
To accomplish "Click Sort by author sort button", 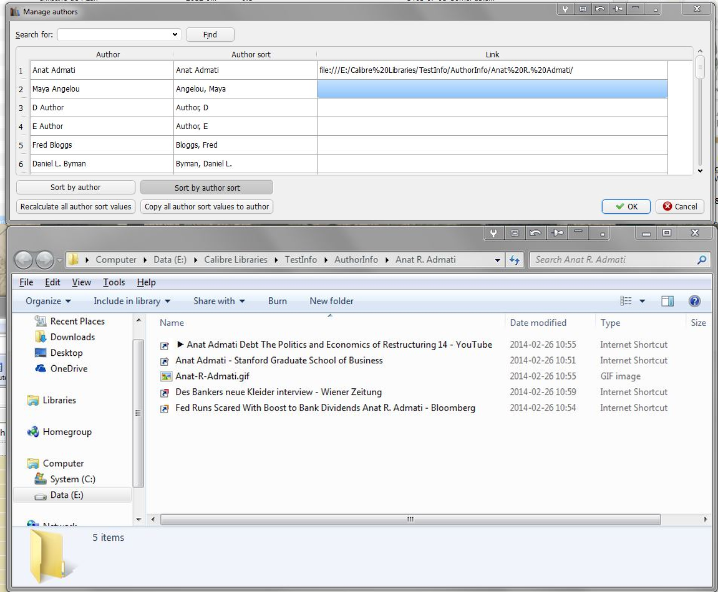I will [206, 188].
